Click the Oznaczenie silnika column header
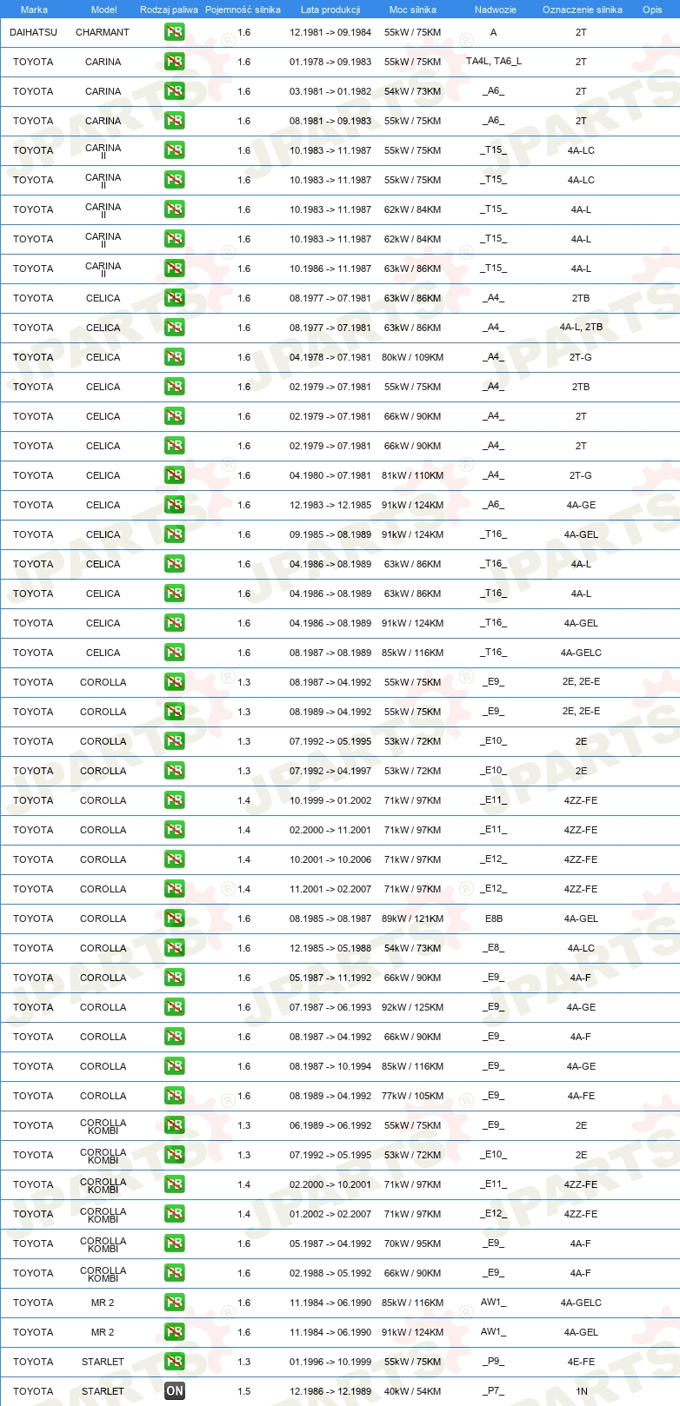Screen dimensions: 680x1406 (583, 10)
